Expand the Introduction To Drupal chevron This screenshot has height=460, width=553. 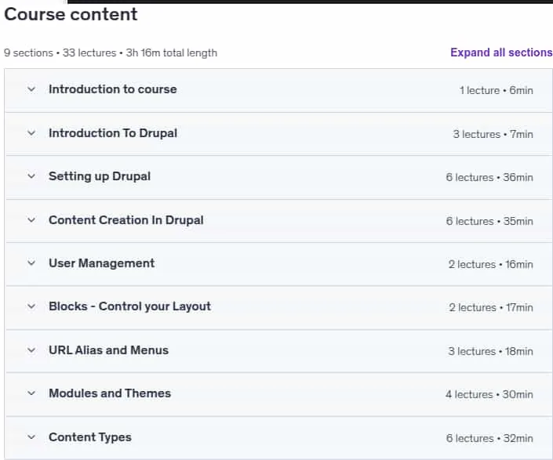pyautogui.click(x=31, y=133)
